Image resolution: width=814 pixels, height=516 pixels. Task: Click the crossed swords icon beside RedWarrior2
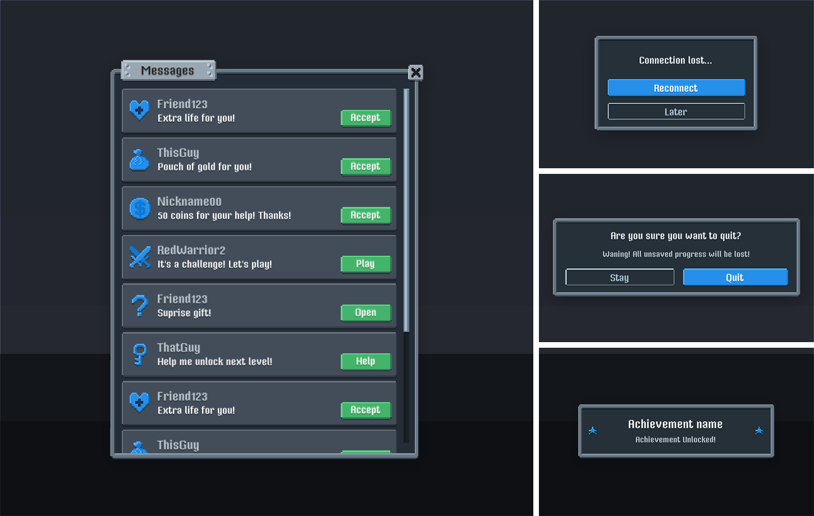click(139, 256)
